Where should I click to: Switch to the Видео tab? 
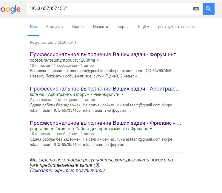coord(78,27)
